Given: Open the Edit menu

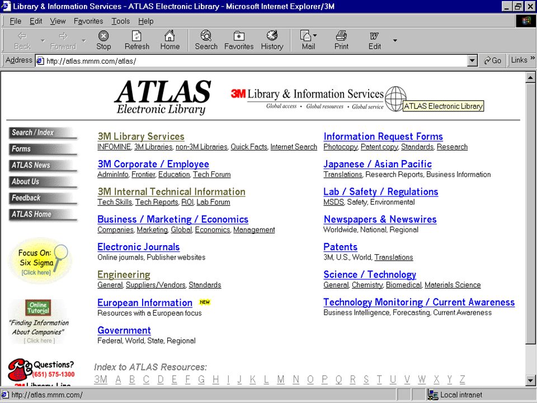Looking at the screenshot, I should (36, 21).
